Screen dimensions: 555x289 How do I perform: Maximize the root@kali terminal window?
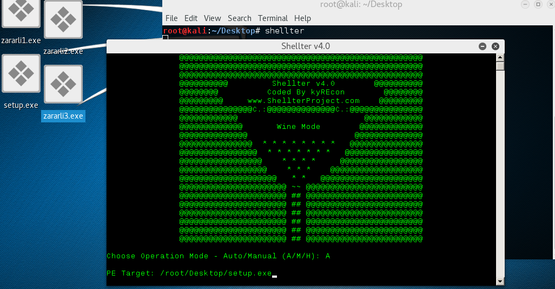click(538, 4)
